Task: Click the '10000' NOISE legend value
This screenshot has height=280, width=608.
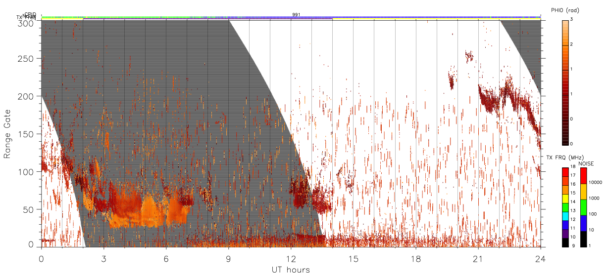Action: click(x=596, y=183)
